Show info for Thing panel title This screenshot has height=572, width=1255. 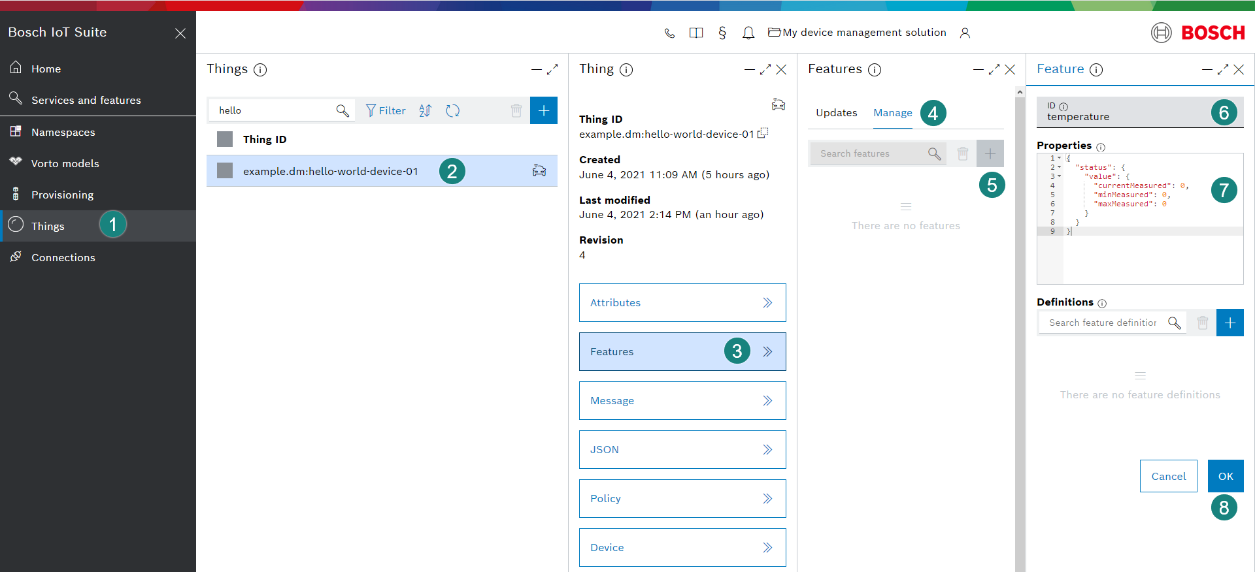(x=626, y=70)
